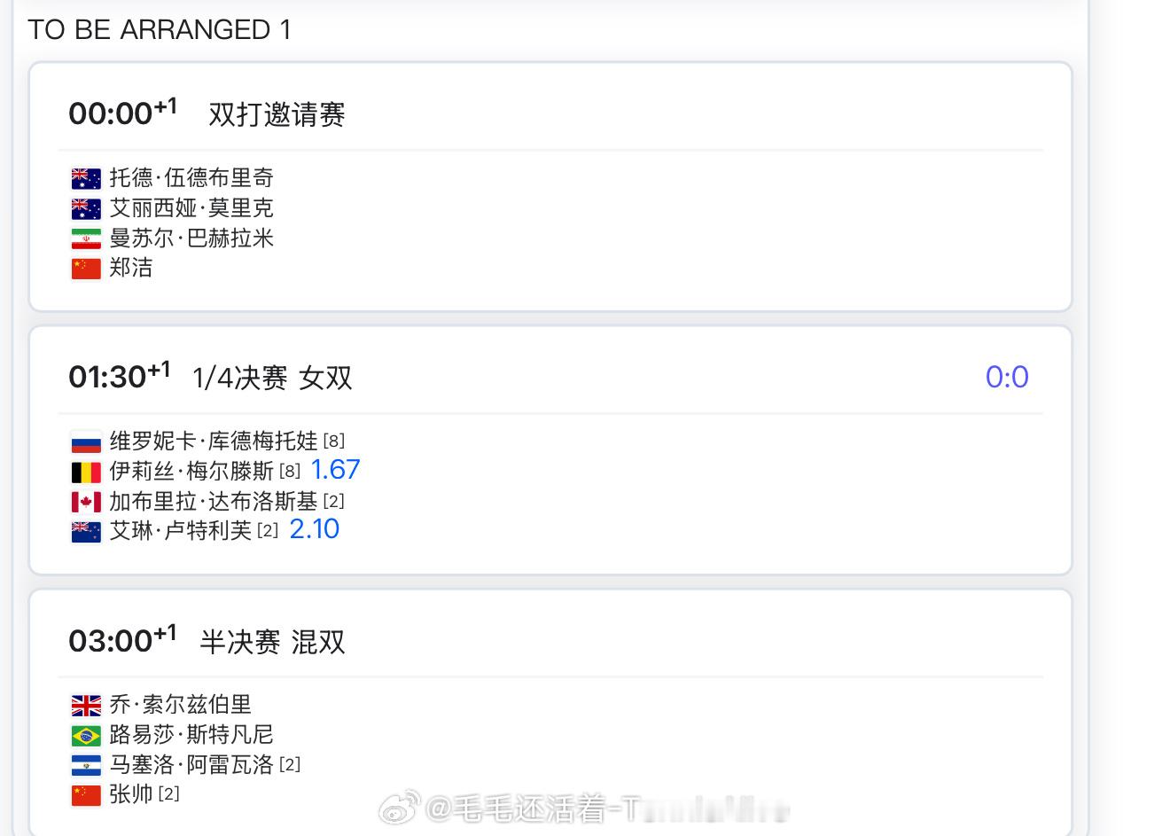Screen dimensions: 1170x836
Task: Click the China flag beside 郑洁
Action: (86, 268)
